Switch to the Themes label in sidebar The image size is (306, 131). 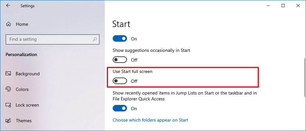24,121
